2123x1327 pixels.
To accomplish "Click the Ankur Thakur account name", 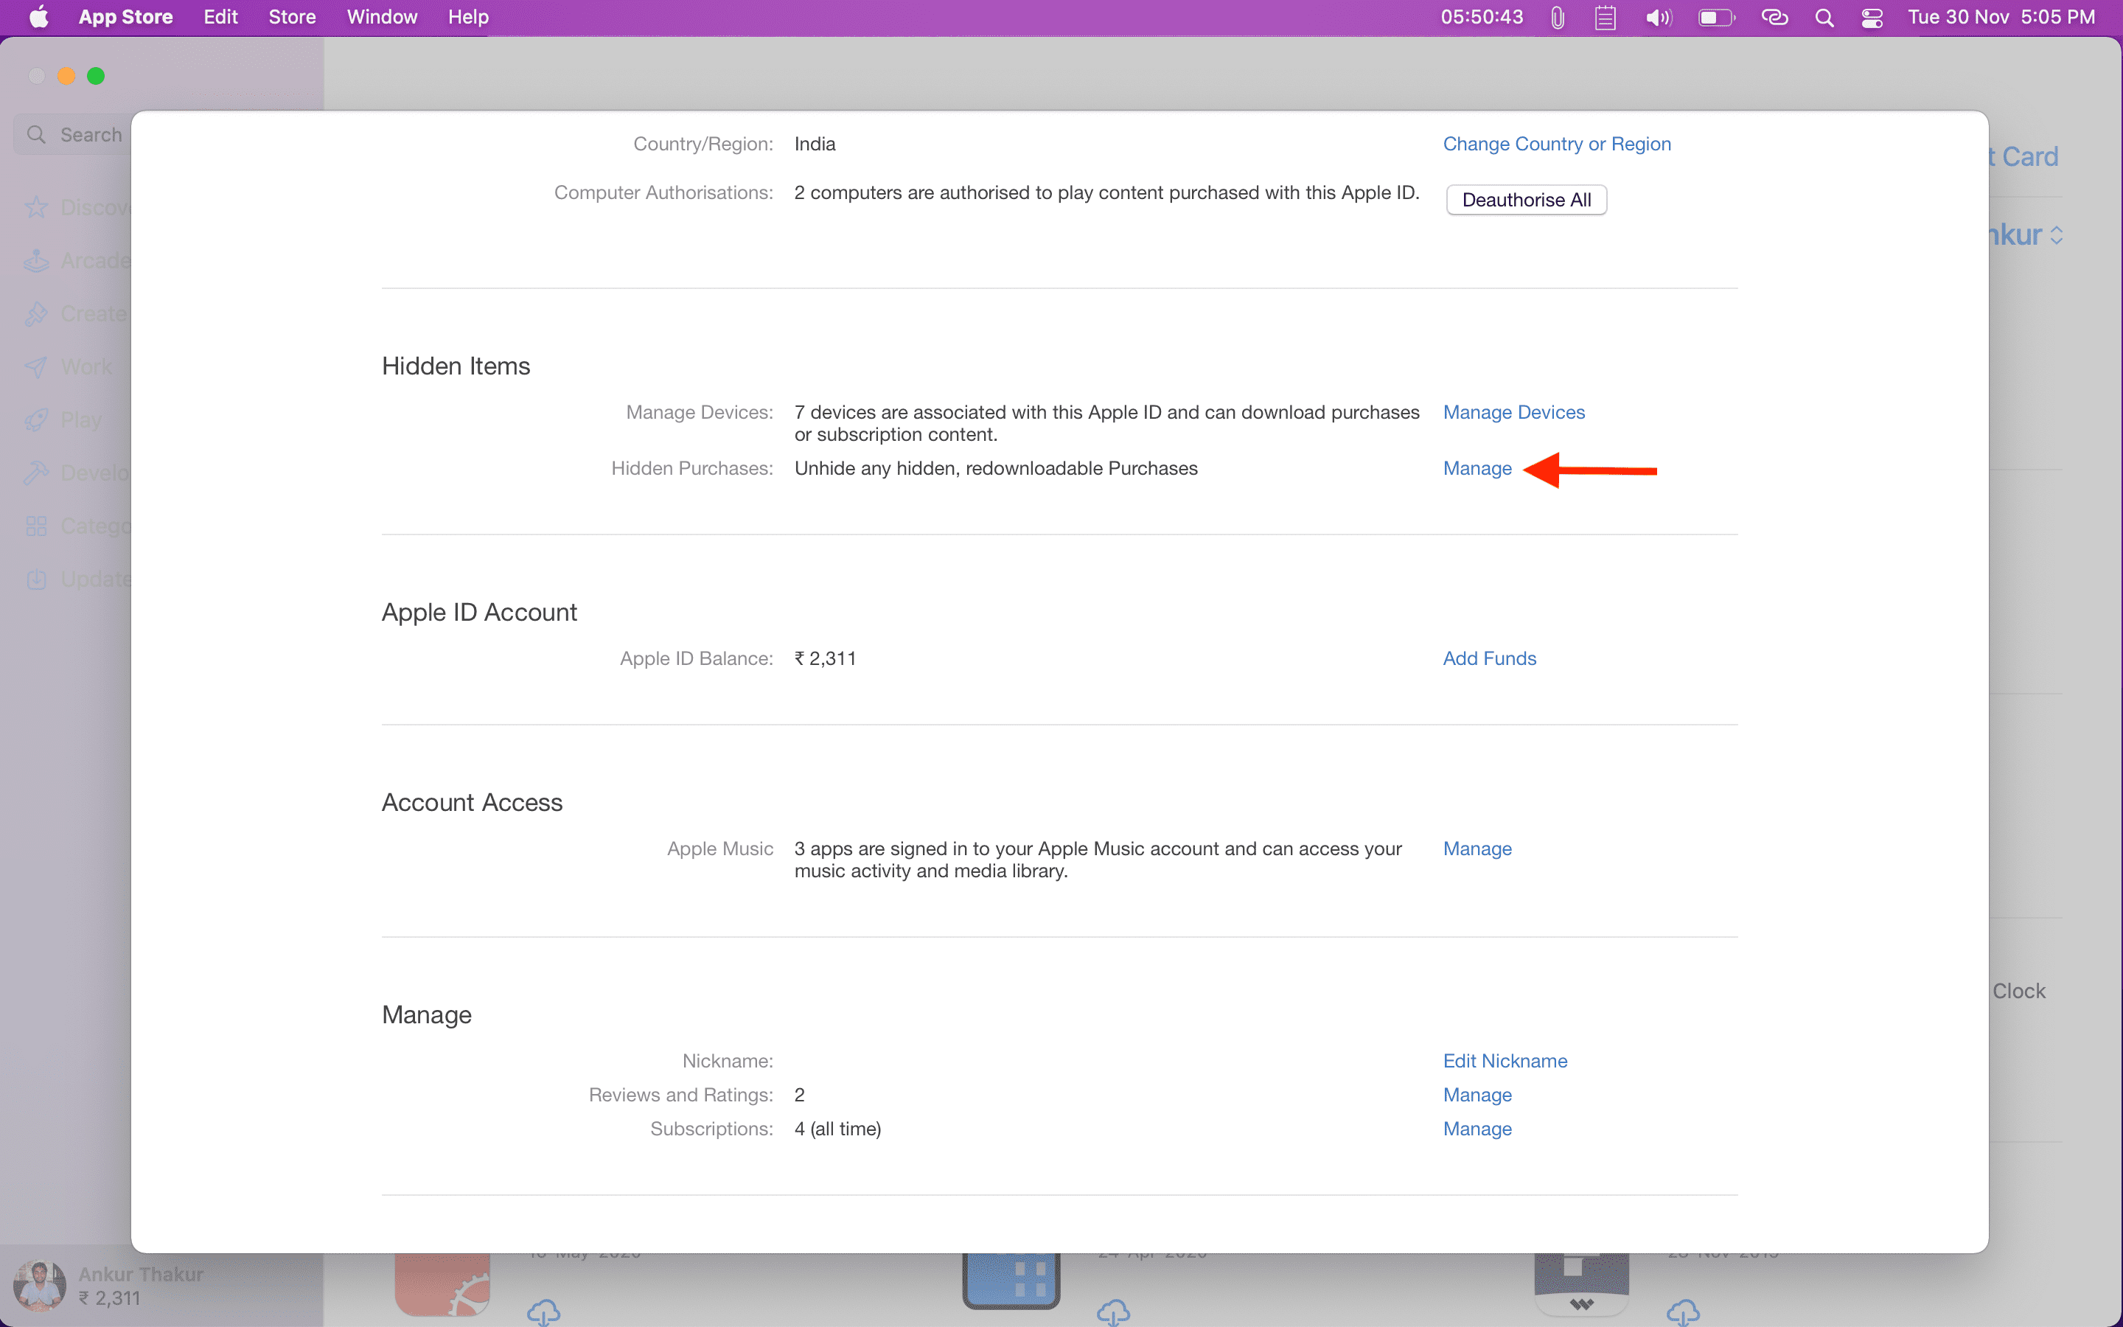I will 140,1275.
